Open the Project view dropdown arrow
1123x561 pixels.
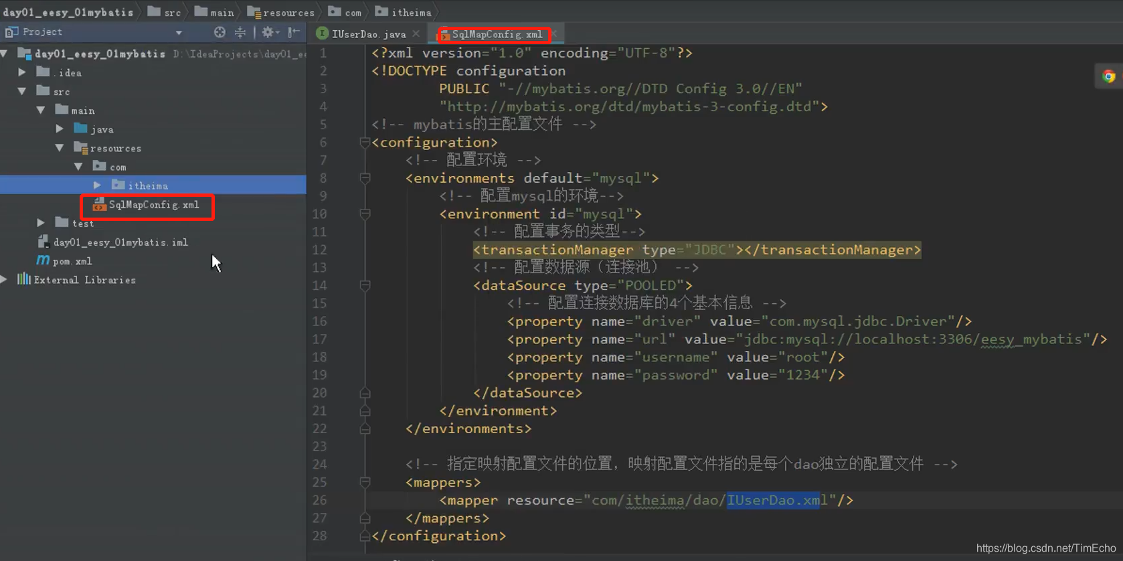[x=179, y=33]
